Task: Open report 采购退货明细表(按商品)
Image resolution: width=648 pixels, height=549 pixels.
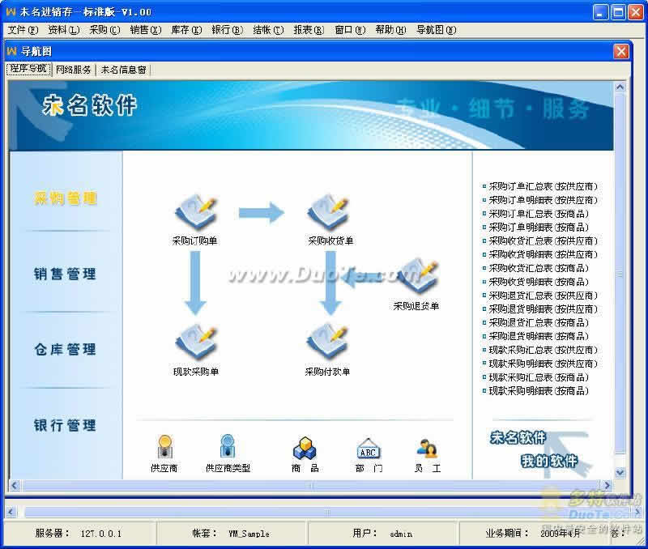Action: tap(538, 337)
